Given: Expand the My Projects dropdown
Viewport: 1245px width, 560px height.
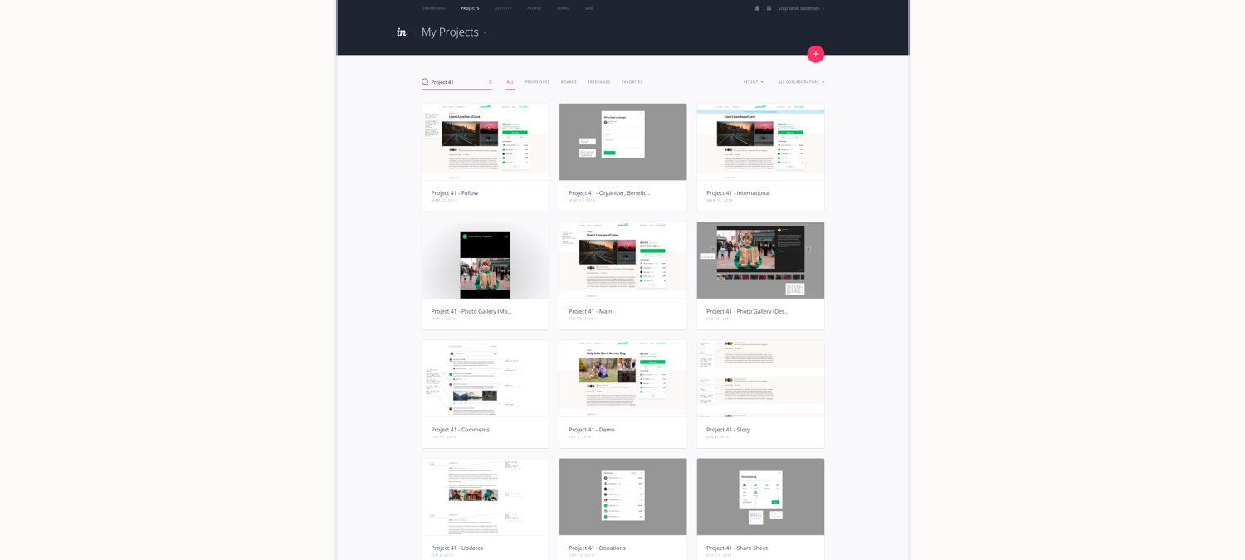Looking at the screenshot, I should point(486,32).
